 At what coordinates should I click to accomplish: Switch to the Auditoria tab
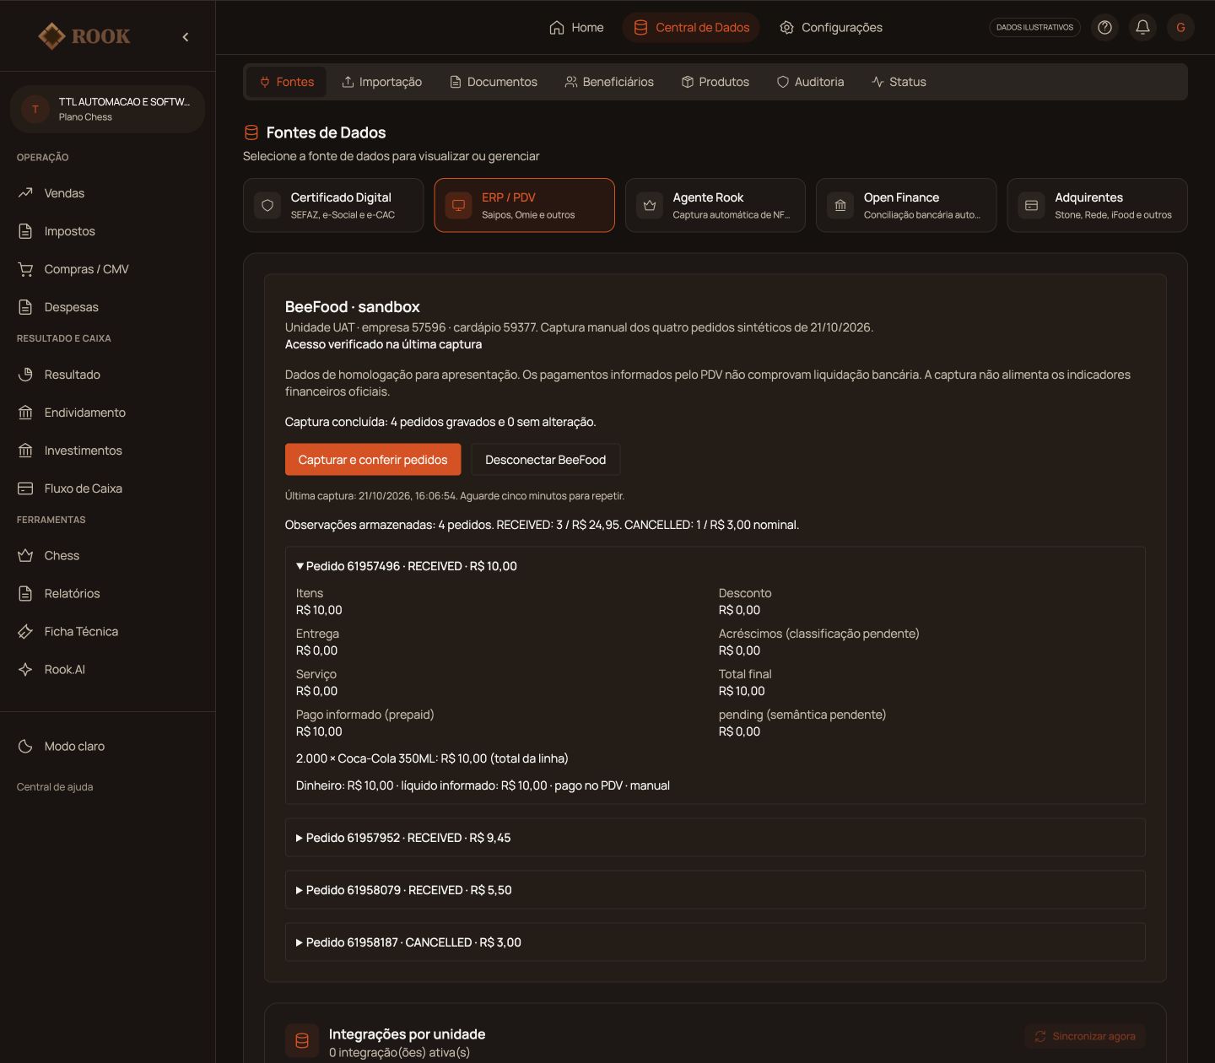[810, 82]
